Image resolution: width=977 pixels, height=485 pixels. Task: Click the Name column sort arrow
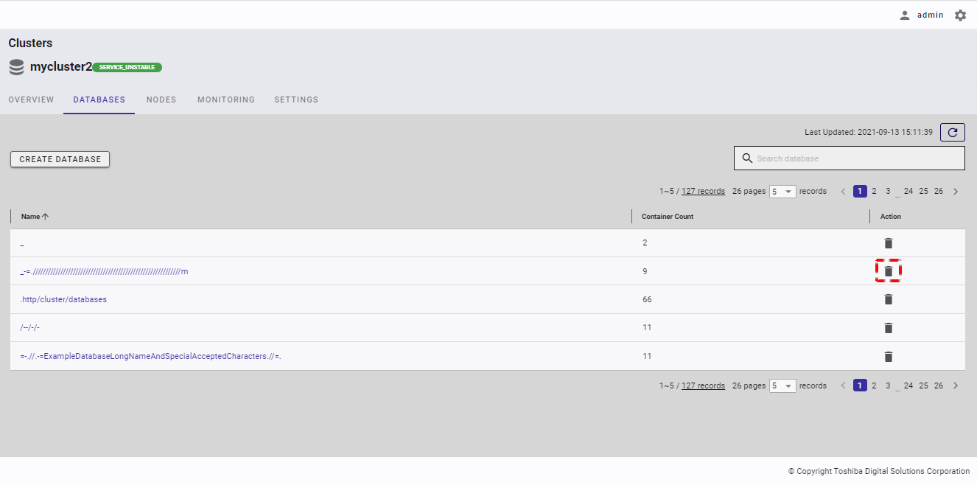(x=45, y=217)
